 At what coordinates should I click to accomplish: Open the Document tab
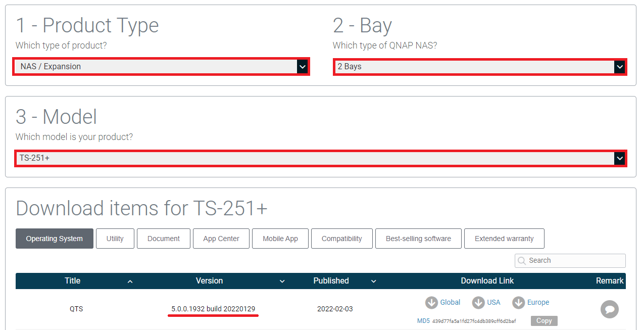[x=164, y=239]
